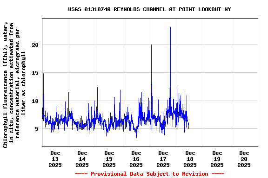Click the 'Dec 19 2025' date label
Viewport: 268px width, 178px height.
[217, 159]
